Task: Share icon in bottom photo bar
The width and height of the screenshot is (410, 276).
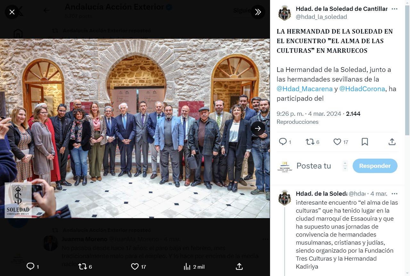Action: pos(239,266)
